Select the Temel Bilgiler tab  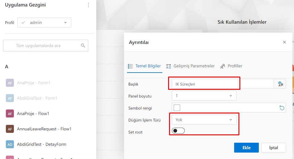[x=144, y=66]
